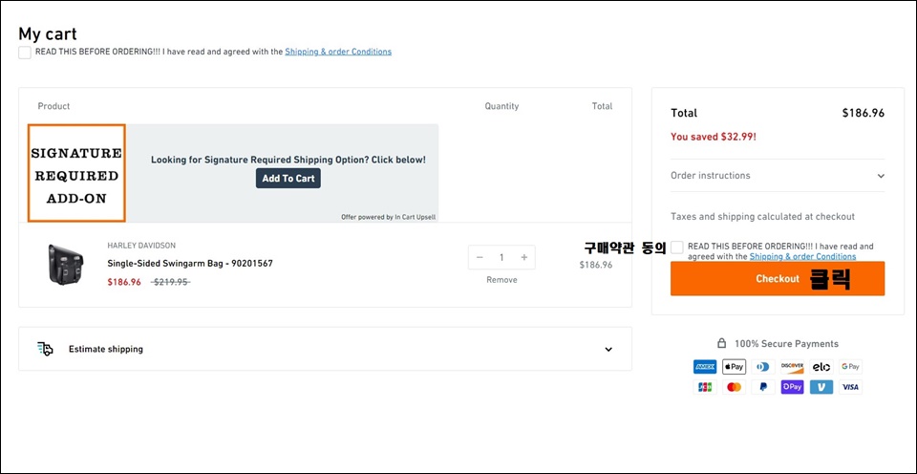Click the Elo payment icon

point(821,367)
